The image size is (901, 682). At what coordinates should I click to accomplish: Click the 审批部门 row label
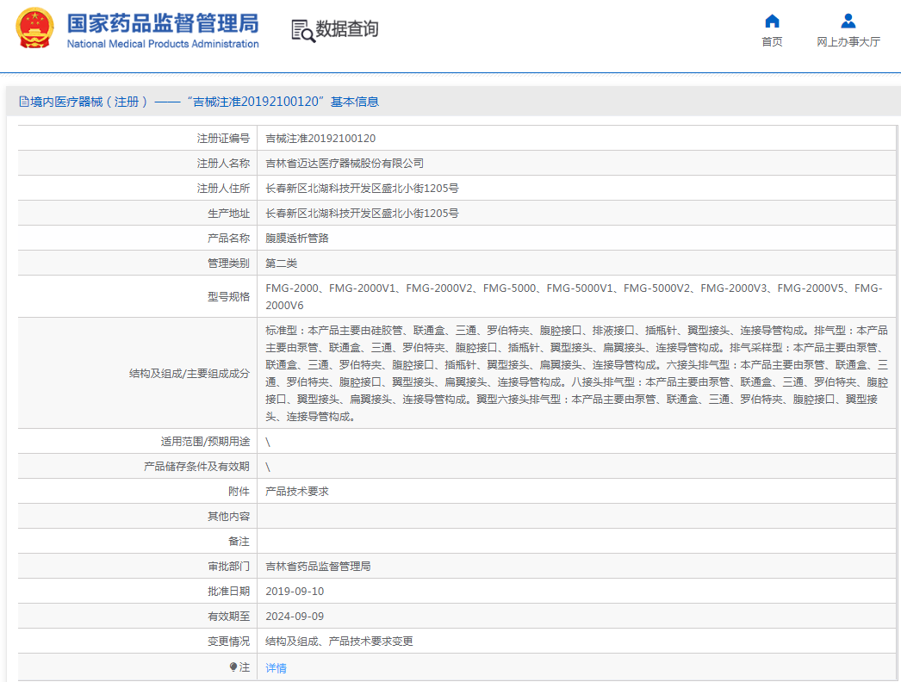tap(229, 566)
